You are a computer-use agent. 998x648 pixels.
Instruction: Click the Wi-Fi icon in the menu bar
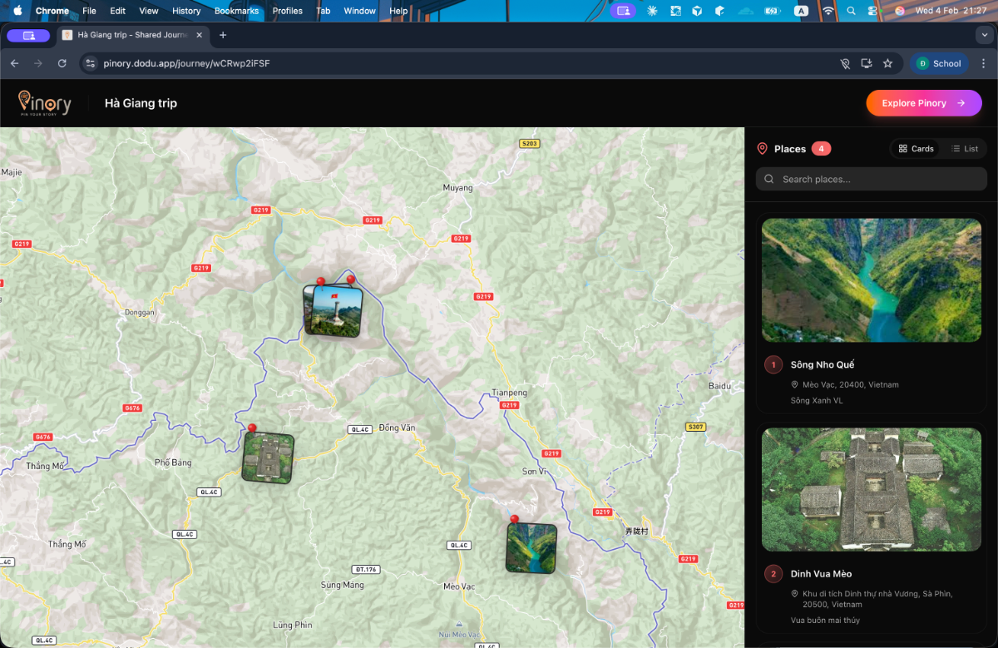[829, 11]
